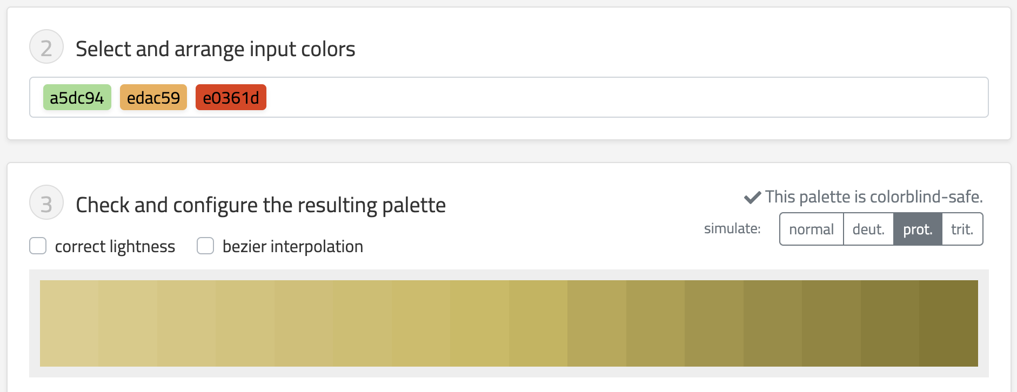Click the darkest last palette swatch
Image resolution: width=1017 pixels, height=392 pixels.
coord(948,323)
